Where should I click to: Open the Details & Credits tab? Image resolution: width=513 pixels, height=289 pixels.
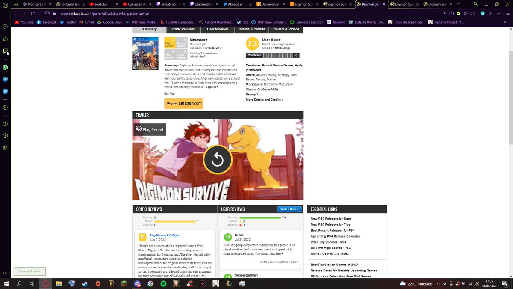point(252,29)
